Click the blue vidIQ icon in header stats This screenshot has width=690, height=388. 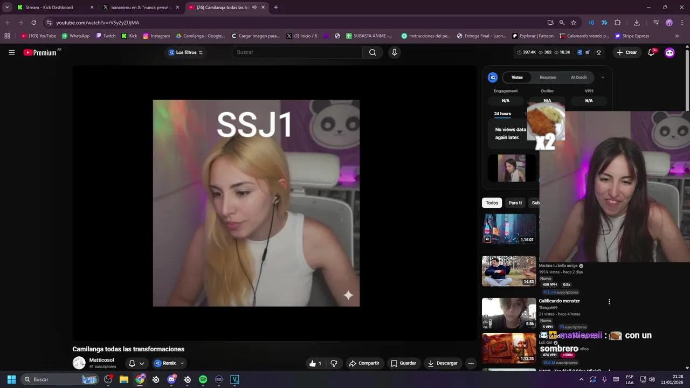coord(579,52)
